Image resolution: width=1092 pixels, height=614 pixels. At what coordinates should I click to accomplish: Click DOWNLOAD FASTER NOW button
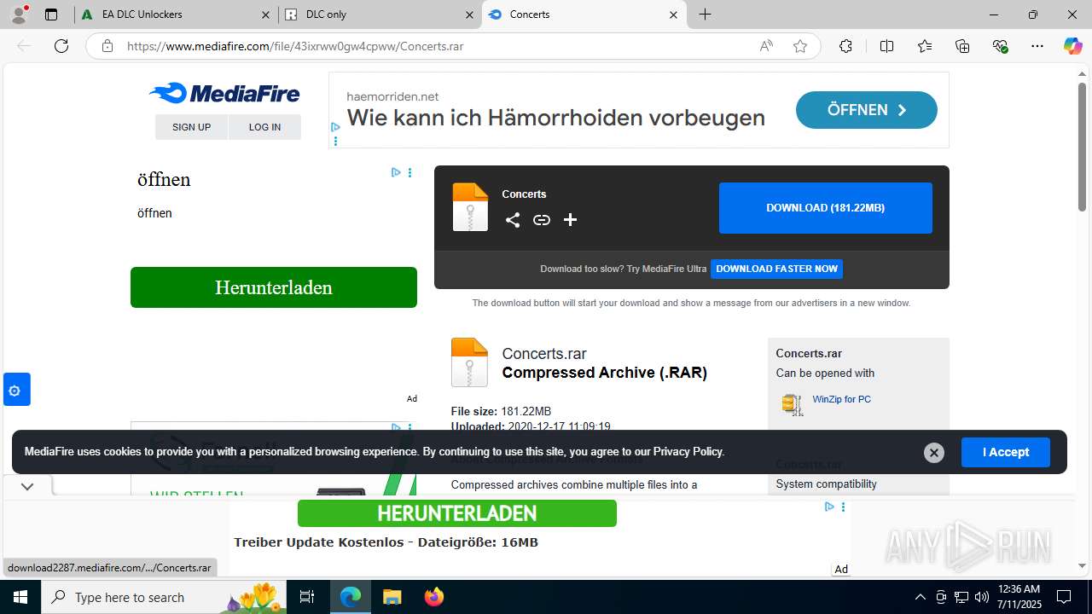click(777, 269)
